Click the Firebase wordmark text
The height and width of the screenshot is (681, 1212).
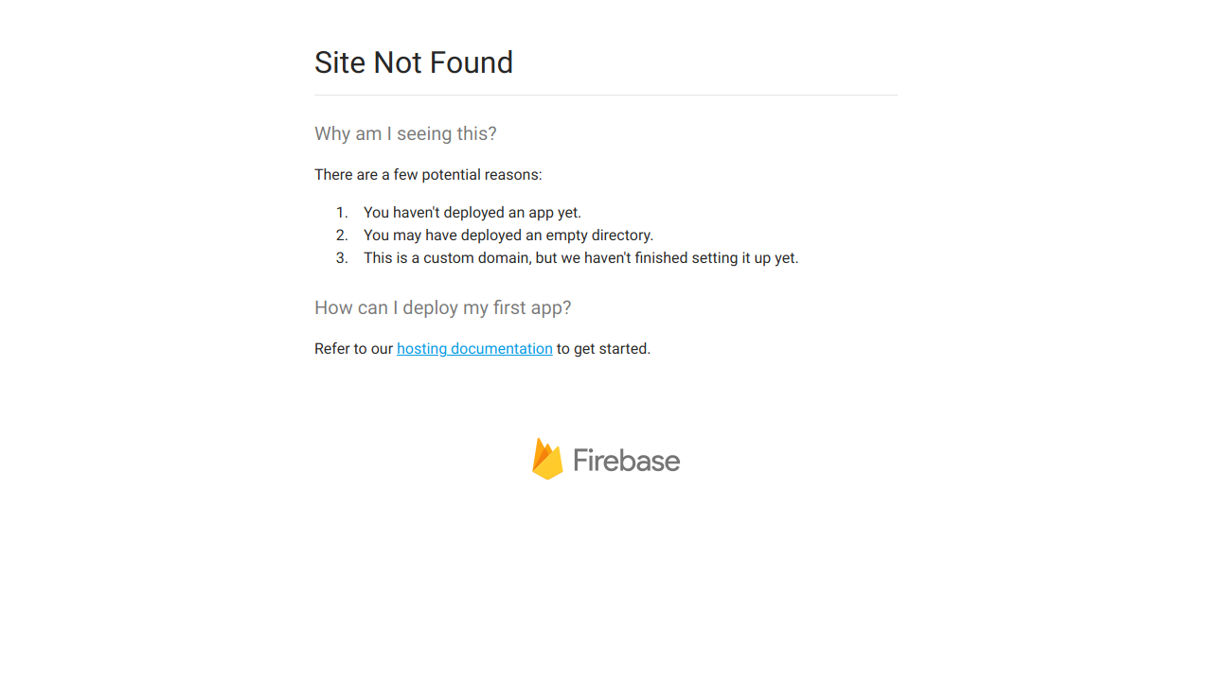[x=626, y=461]
